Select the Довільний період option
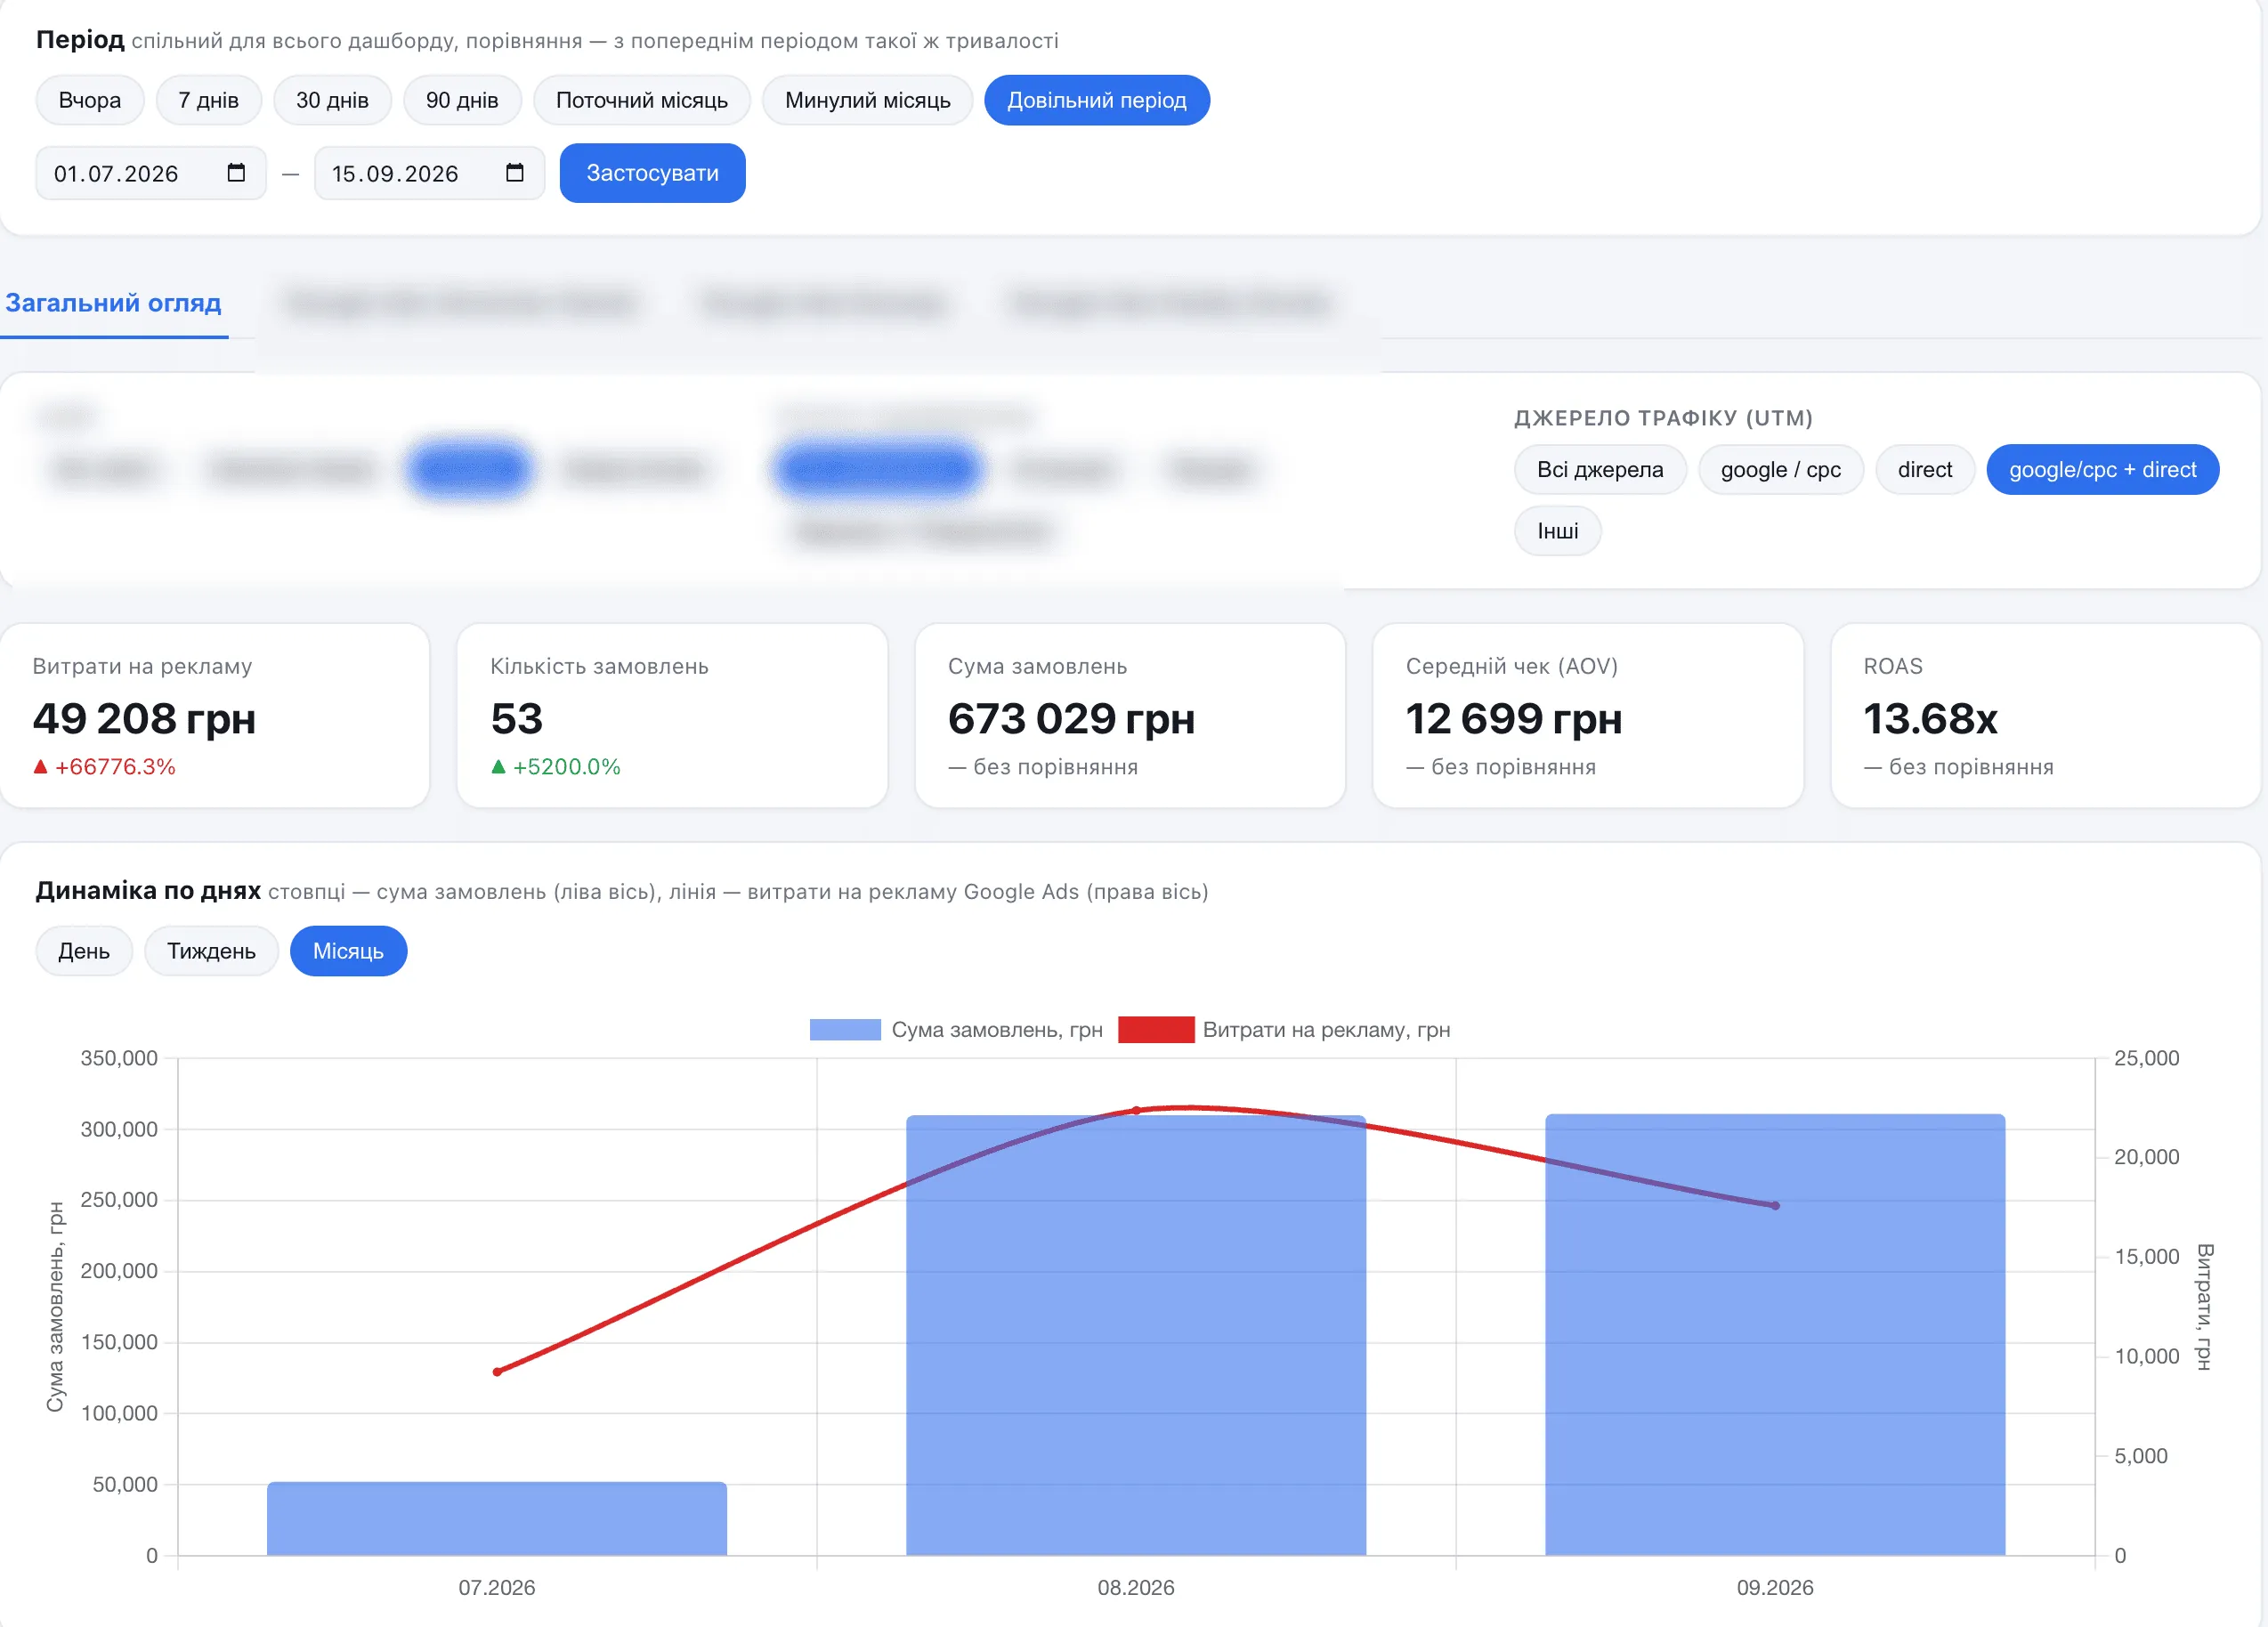This screenshot has height=1627, width=2268. (x=1097, y=100)
